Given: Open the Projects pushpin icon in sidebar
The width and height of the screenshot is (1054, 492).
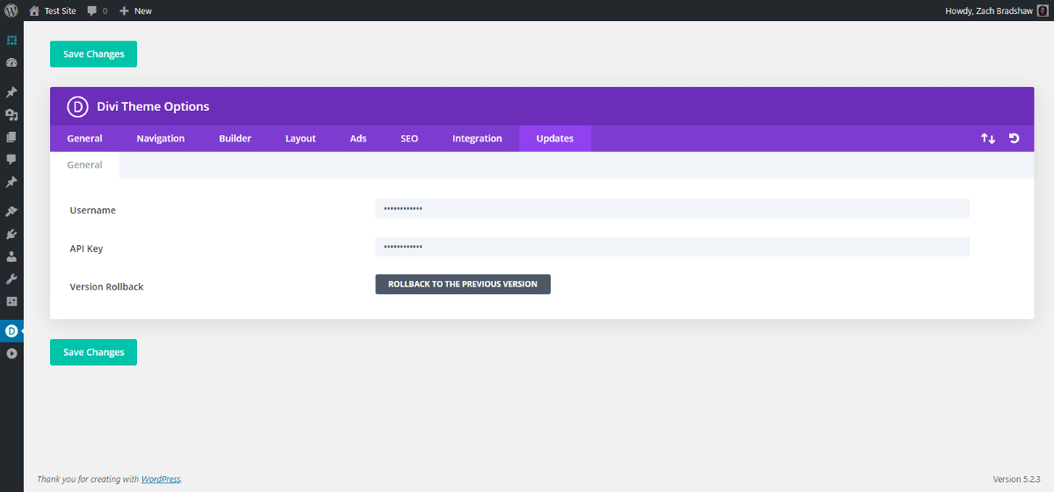Looking at the screenshot, I should point(11,182).
